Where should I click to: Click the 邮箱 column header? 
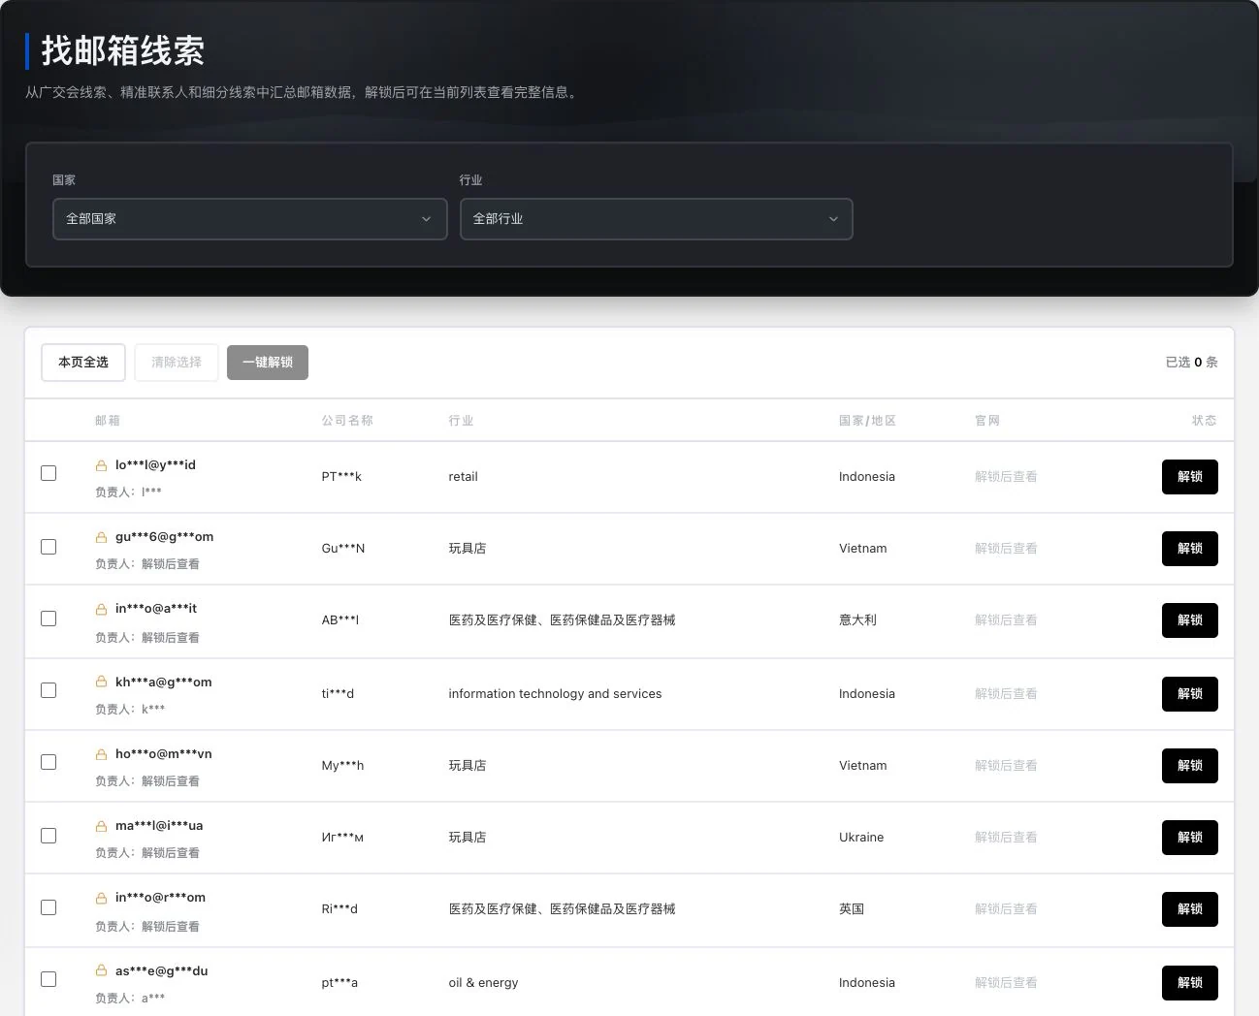[x=108, y=421]
